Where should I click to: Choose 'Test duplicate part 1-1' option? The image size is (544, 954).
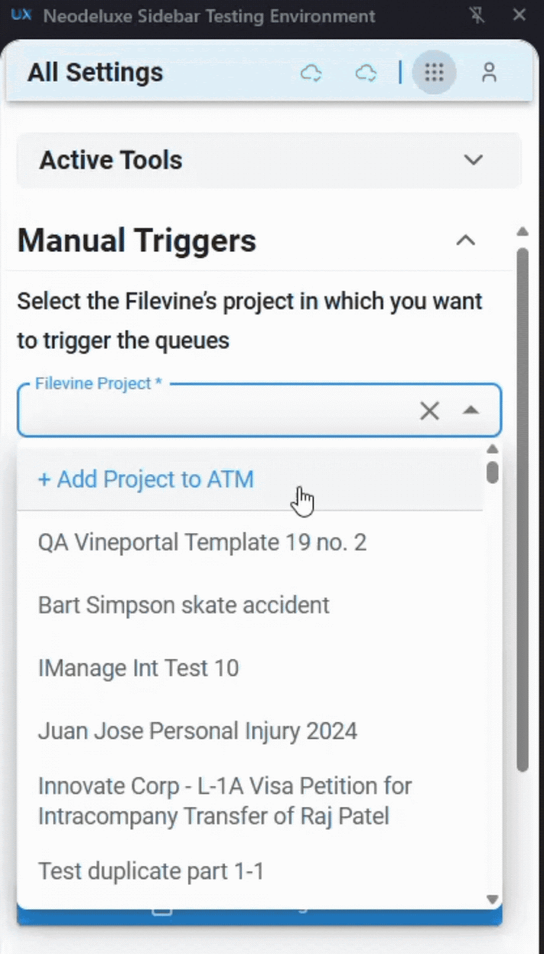coord(151,871)
